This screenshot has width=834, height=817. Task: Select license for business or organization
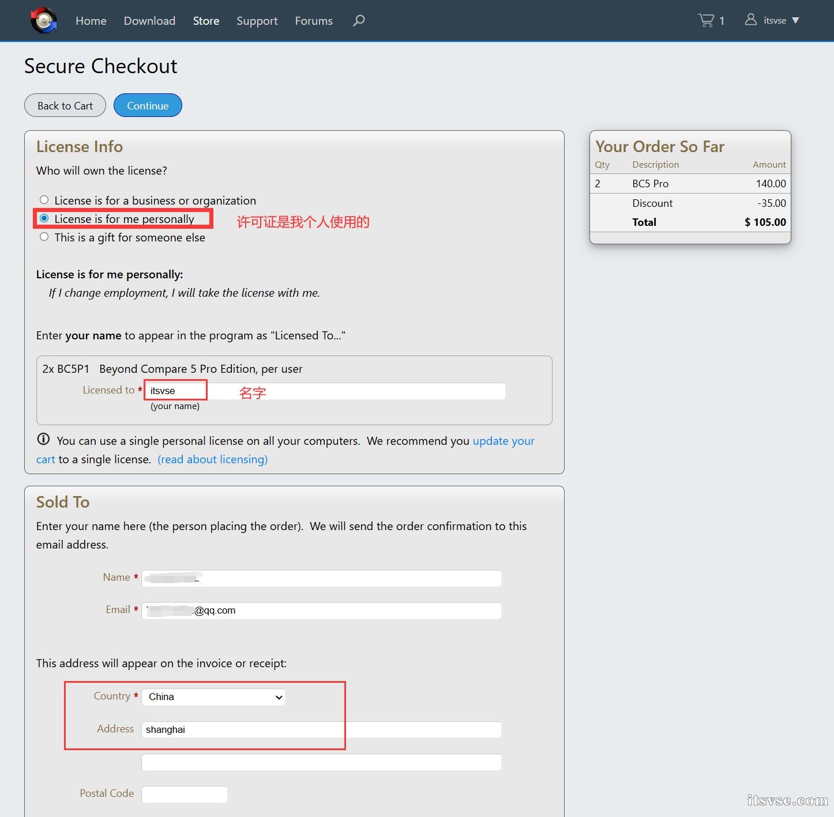(44, 200)
